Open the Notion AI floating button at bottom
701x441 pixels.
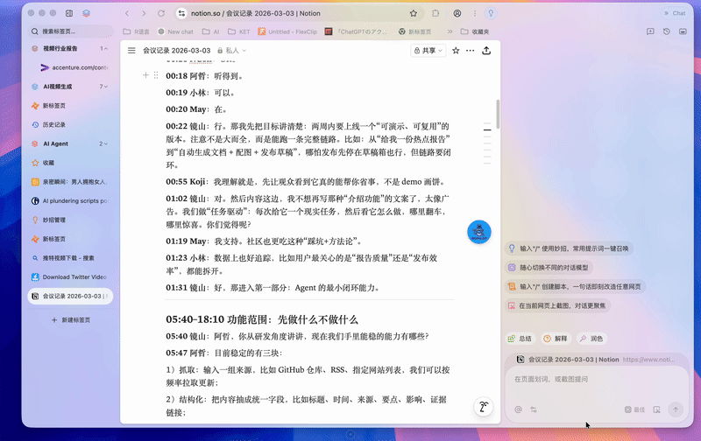pos(484,407)
